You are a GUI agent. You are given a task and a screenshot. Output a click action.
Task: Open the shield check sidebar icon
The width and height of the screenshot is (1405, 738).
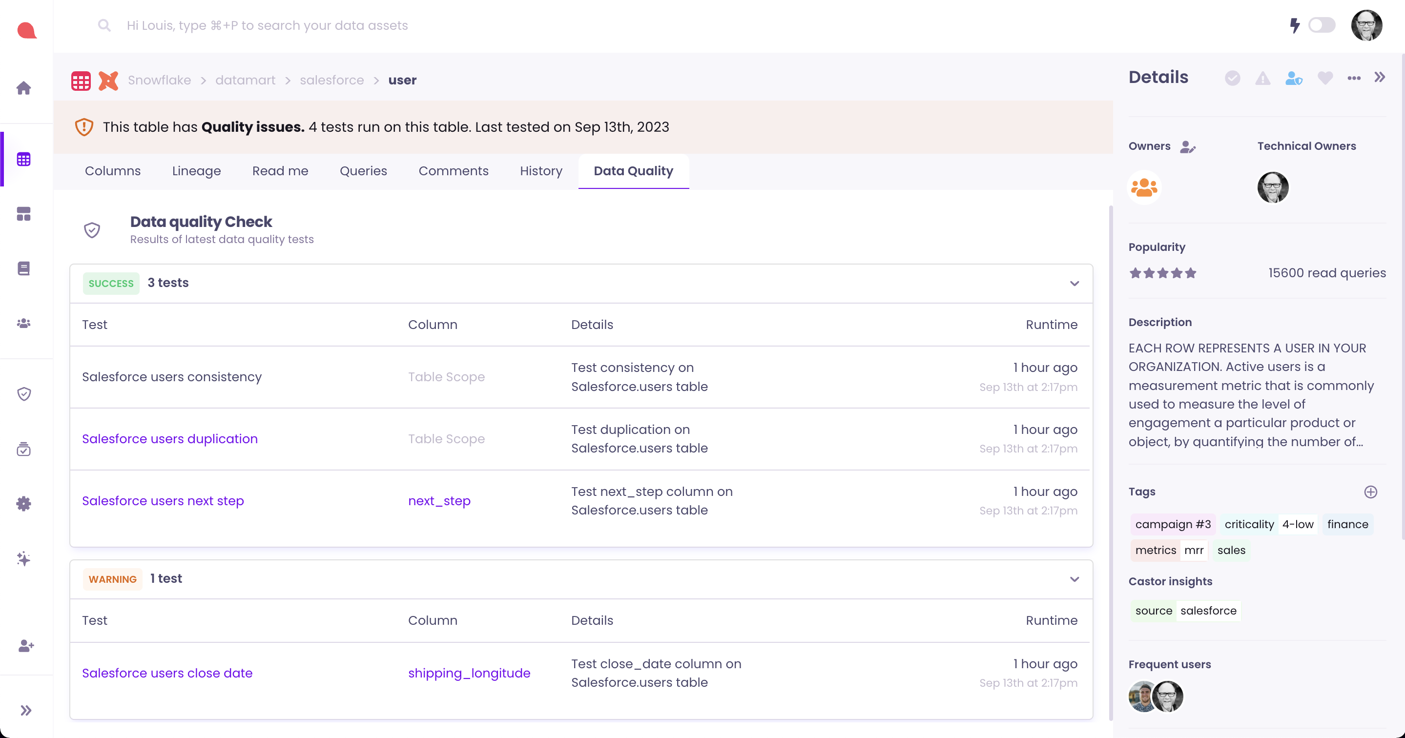coord(23,394)
